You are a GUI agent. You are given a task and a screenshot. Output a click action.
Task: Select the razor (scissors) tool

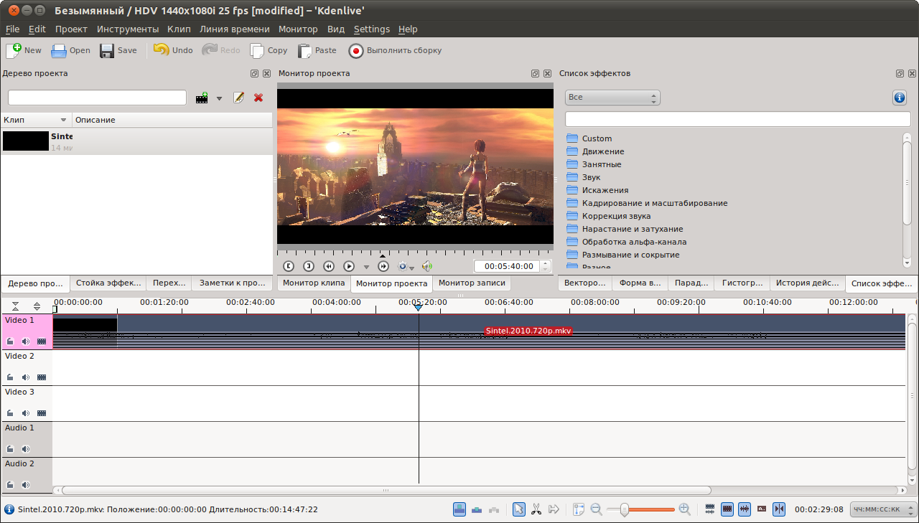click(x=536, y=509)
